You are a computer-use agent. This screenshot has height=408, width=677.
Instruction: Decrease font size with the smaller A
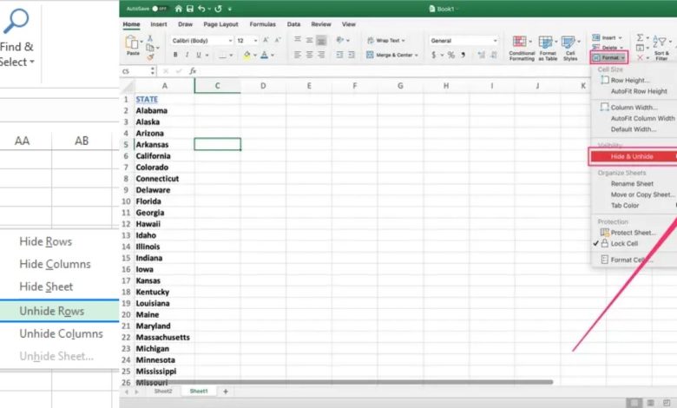[x=278, y=40]
